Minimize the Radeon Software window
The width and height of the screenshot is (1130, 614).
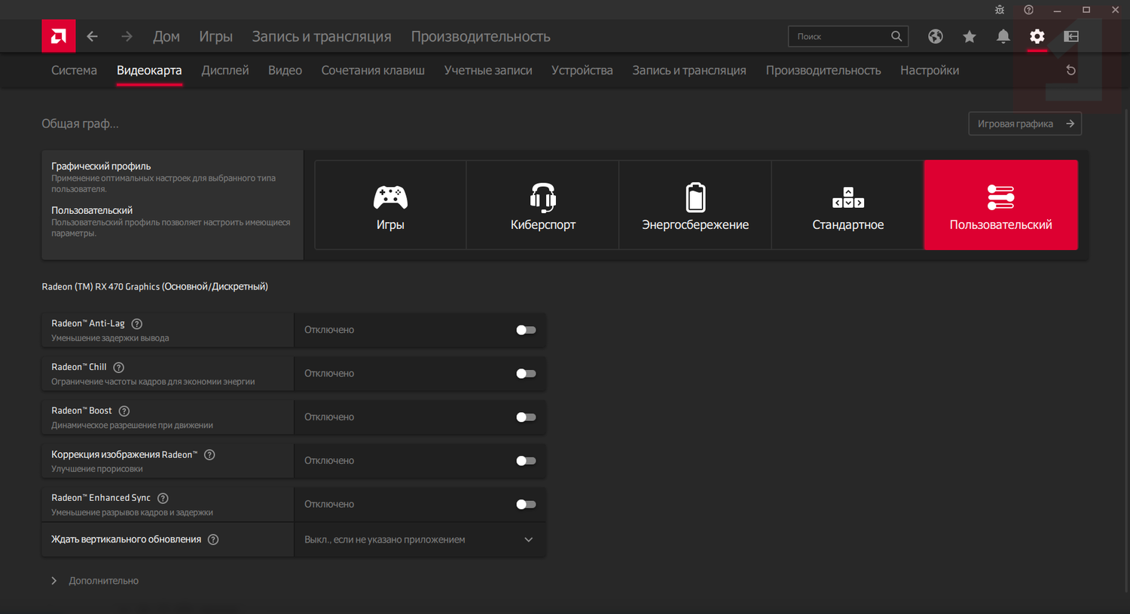click(x=1057, y=10)
